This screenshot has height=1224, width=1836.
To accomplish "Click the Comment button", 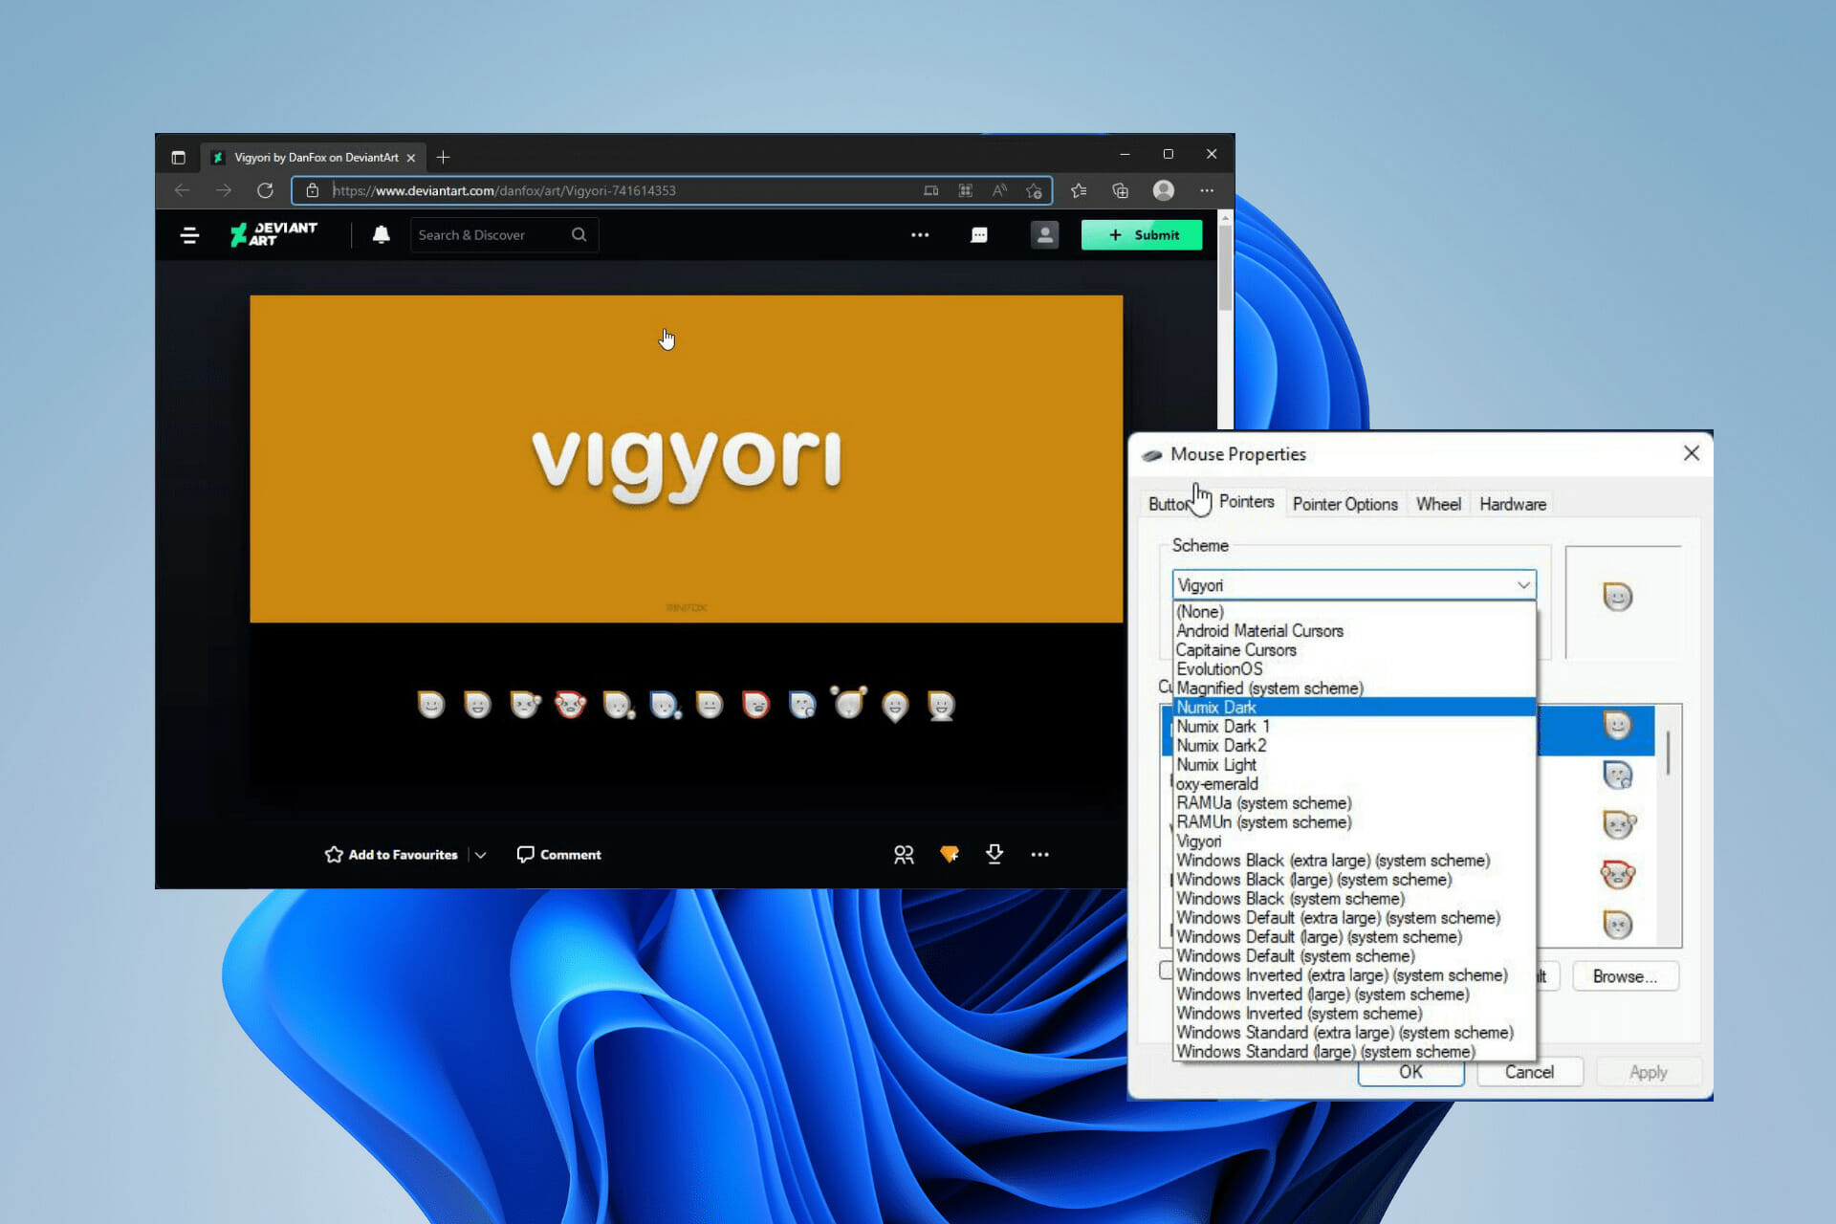I will click(x=559, y=855).
